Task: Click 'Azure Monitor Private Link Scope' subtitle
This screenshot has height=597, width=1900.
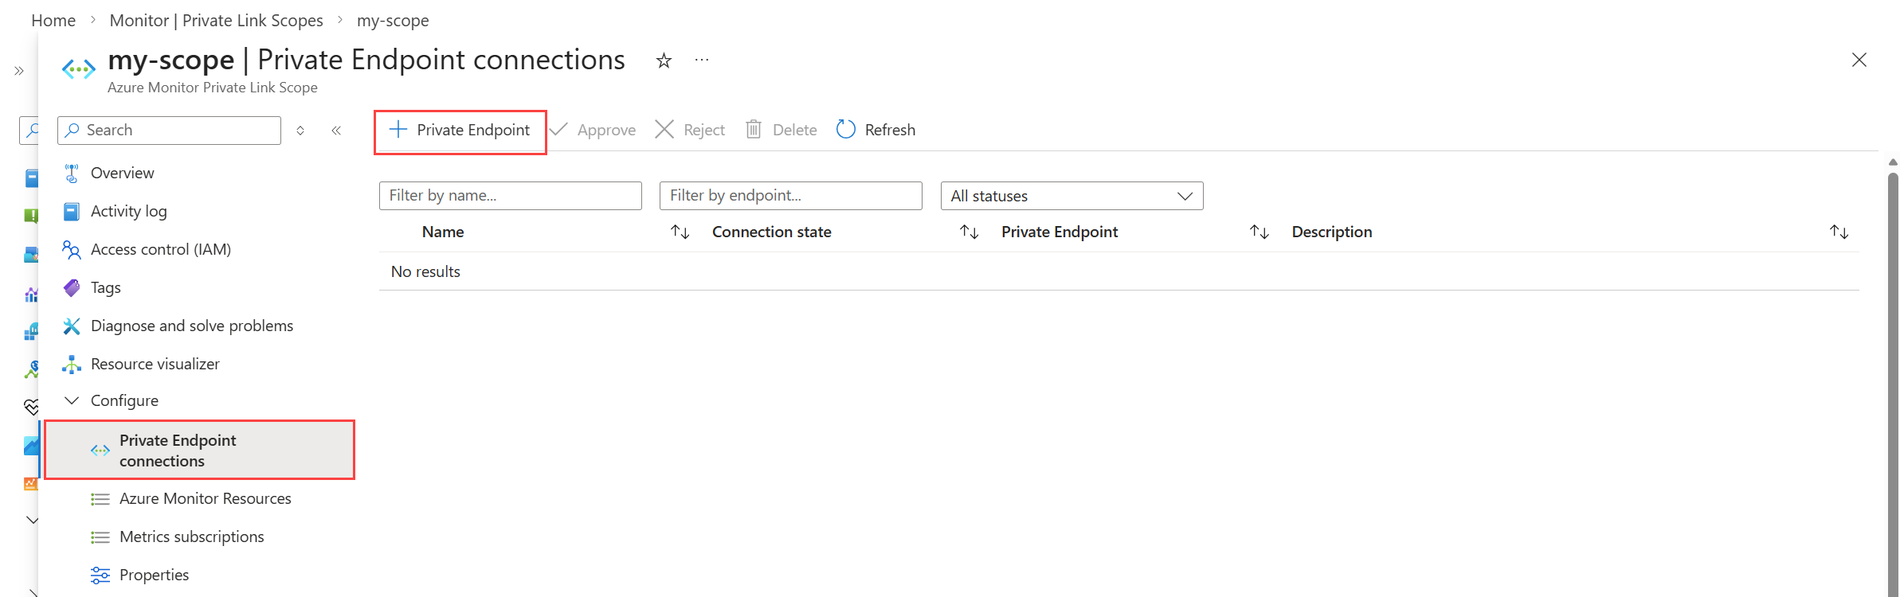Action: click(213, 88)
